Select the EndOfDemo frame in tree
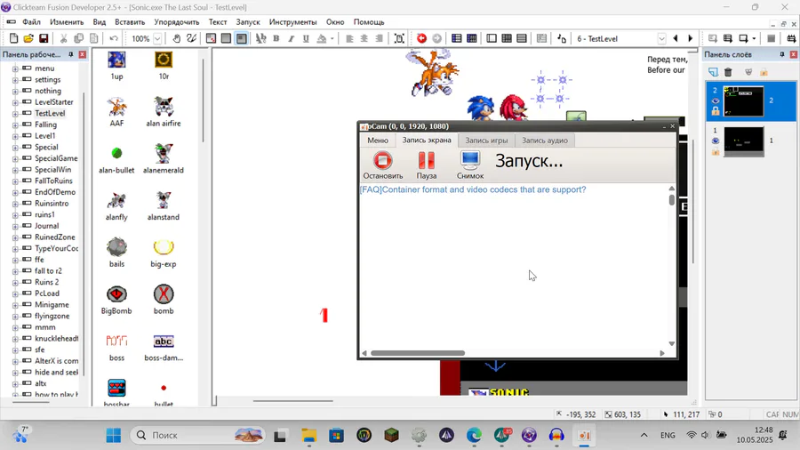800x450 pixels. (x=55, y=192)
